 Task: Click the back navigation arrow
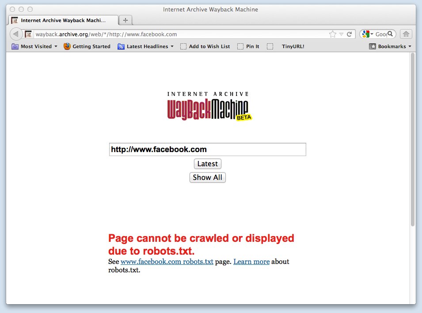pyautogui.click(x=16, y=34)
